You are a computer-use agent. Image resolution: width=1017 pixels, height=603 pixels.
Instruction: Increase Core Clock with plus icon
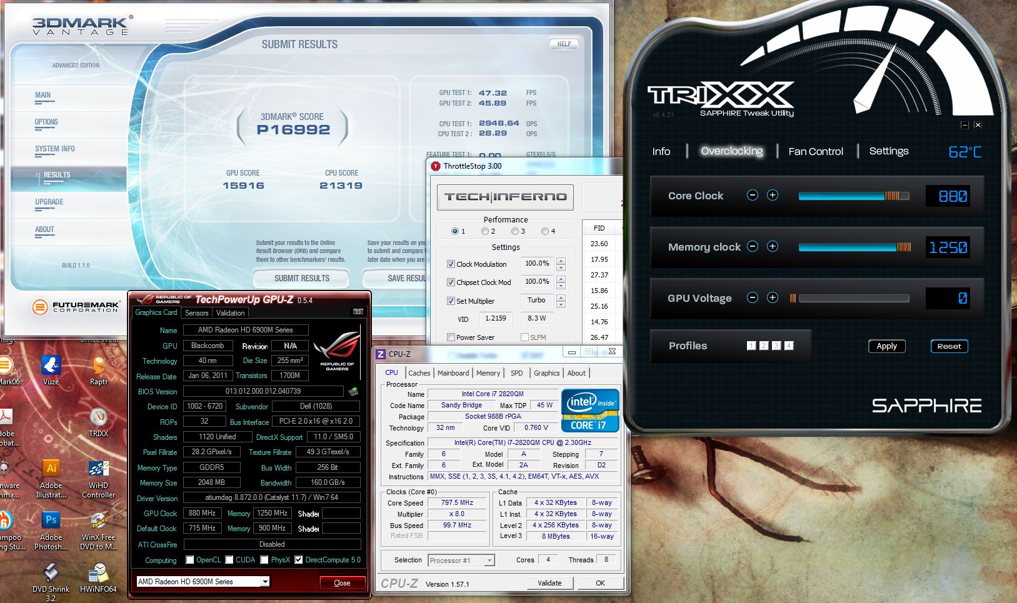pyautogui.click(x=773, y=195)
